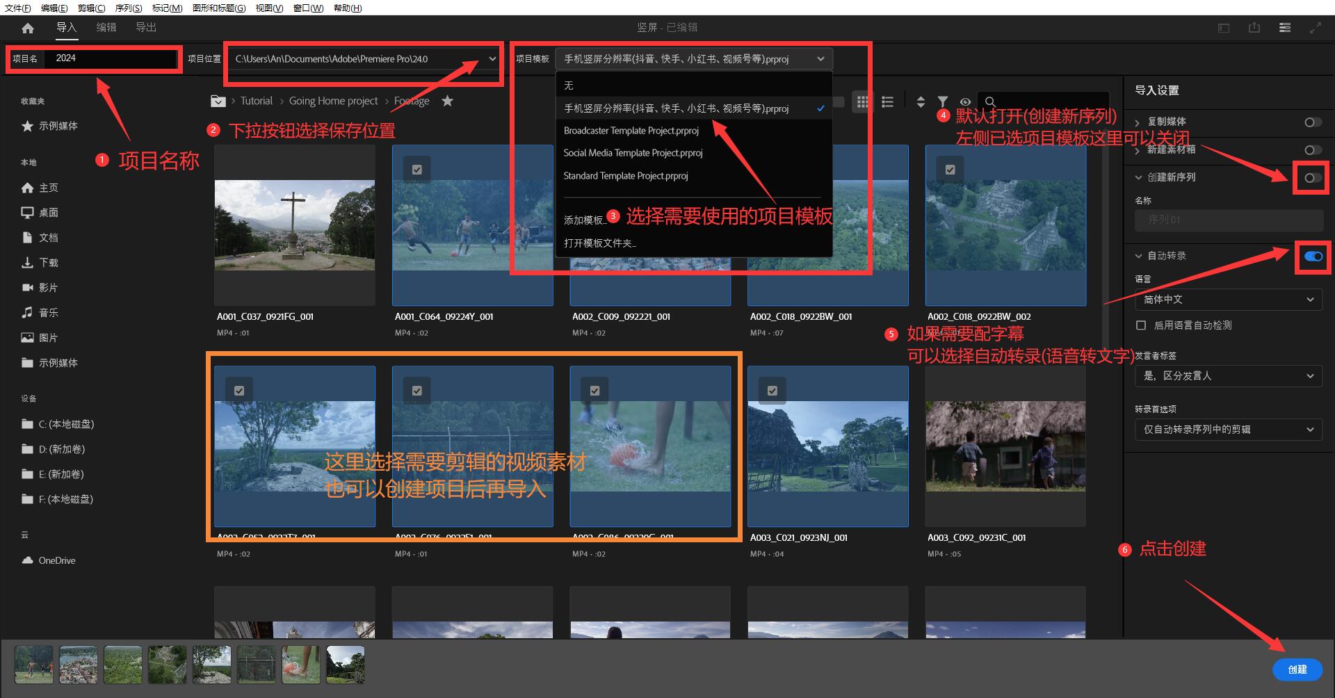
Task: Toggle the eye visibility filter icon
Action: point(965,102)
